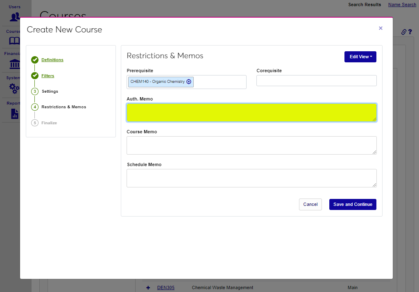Go to the Filters step

(48, 76)
